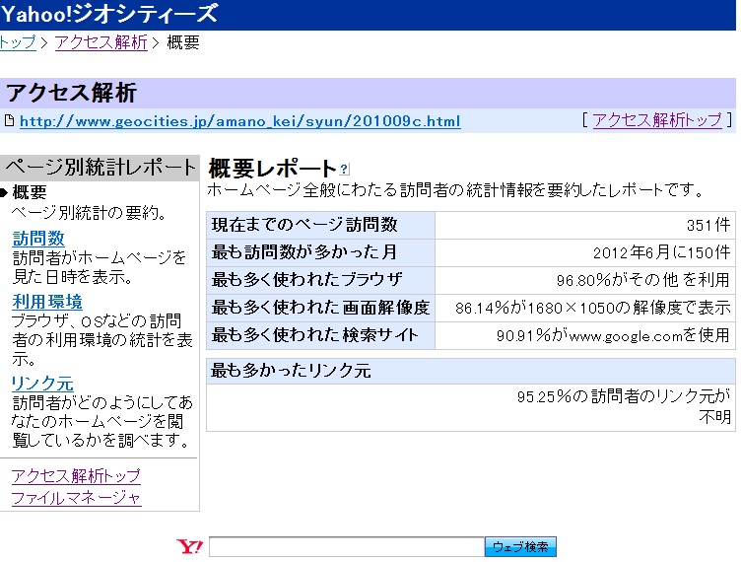
Task: Click the ホームページ全般にわたる summary sentence
Action: [x=455, y=190]
